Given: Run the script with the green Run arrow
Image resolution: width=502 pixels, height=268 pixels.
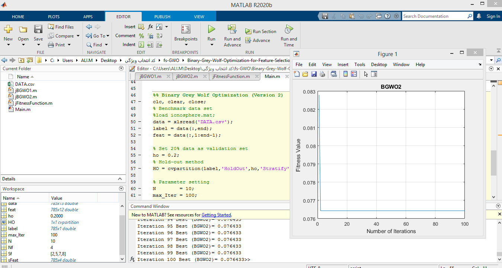Looking at the screenshot, I should pos(211,29).
